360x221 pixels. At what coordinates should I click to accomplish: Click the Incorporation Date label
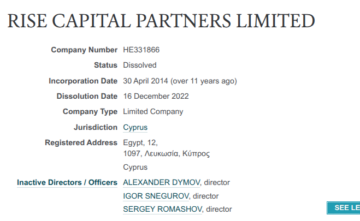(x=83, y=81)
